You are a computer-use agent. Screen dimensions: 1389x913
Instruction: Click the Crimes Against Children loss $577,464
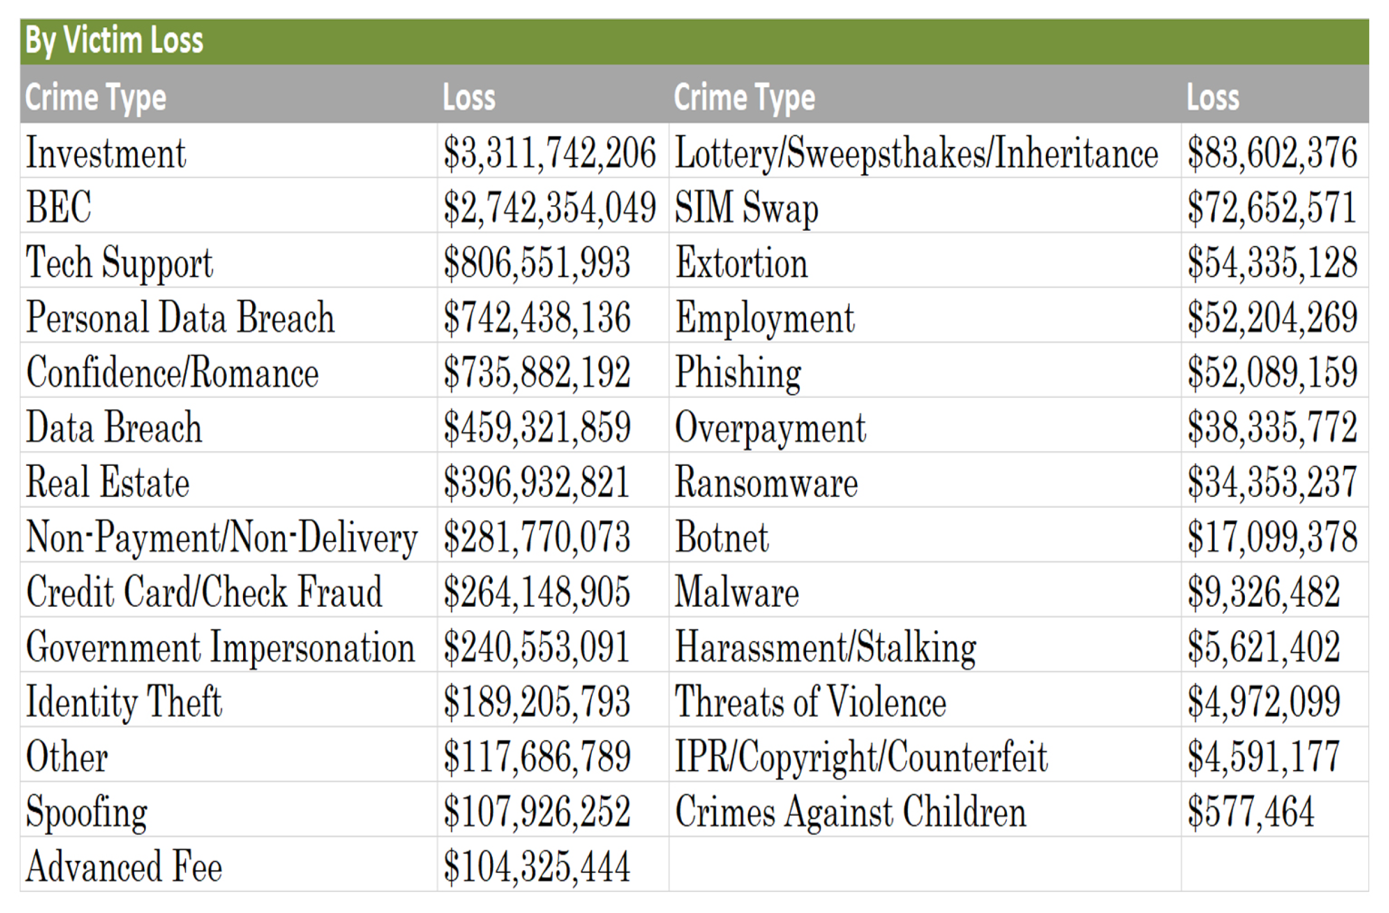tap(1250, 811)
